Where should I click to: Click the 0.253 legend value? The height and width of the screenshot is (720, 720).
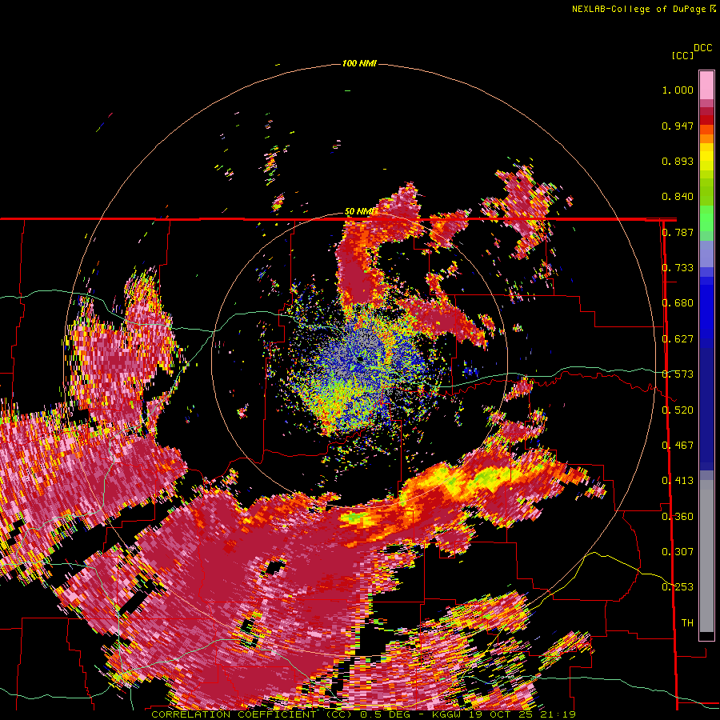[x=678, y=587]
